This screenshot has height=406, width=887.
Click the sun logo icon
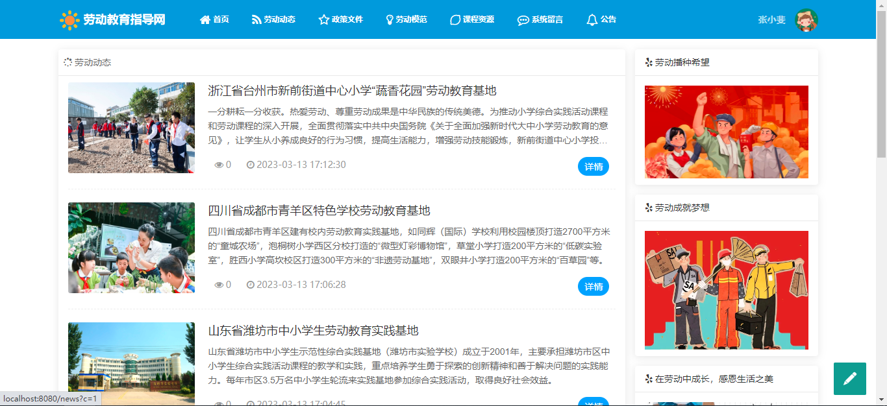(69, 20)
